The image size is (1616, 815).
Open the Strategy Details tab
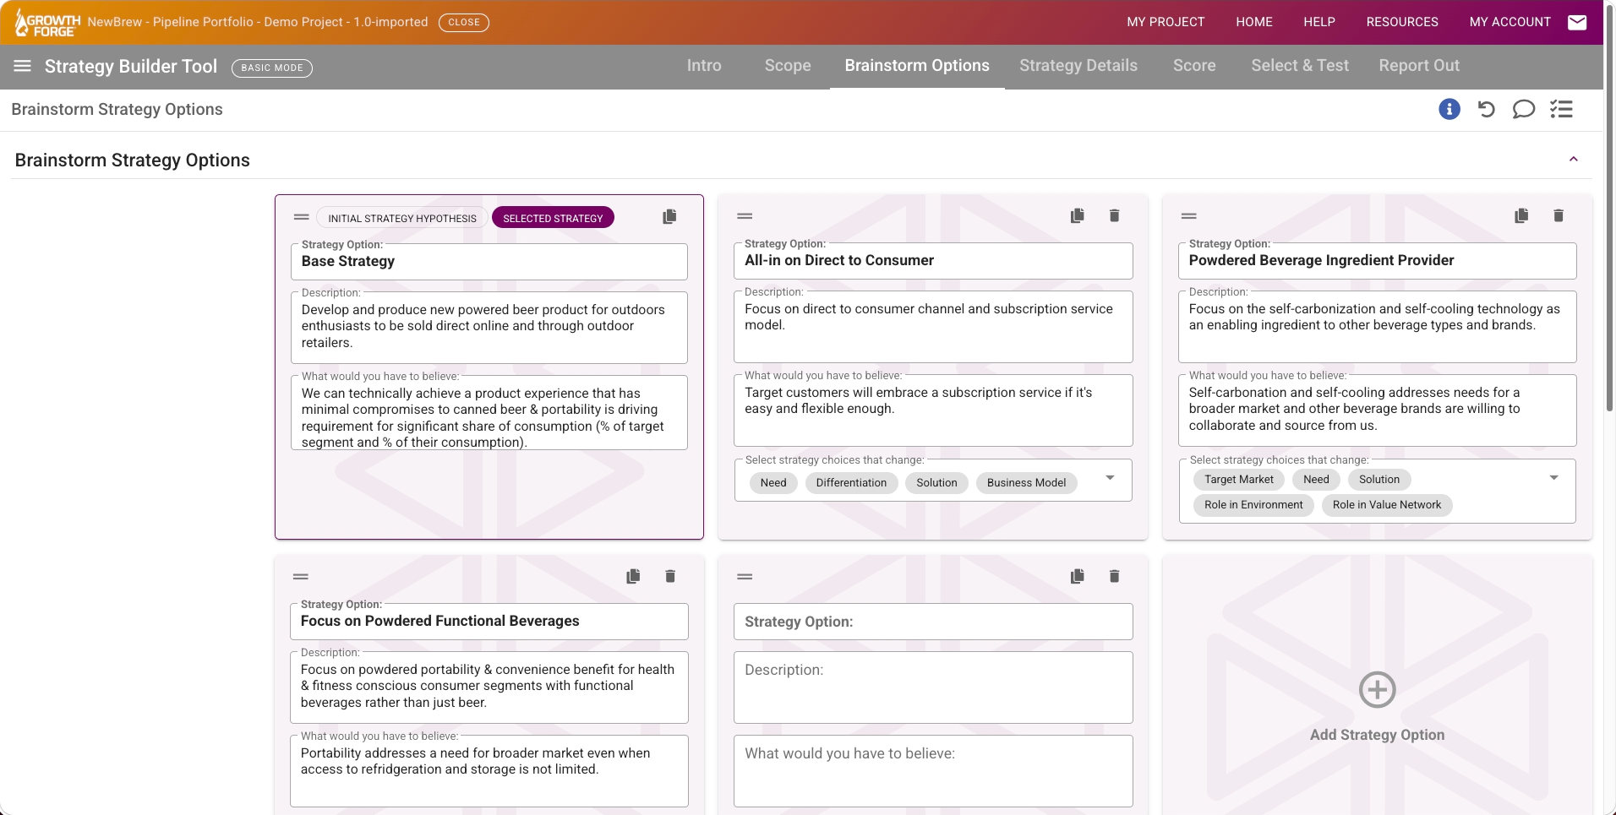click(1078, 66)
